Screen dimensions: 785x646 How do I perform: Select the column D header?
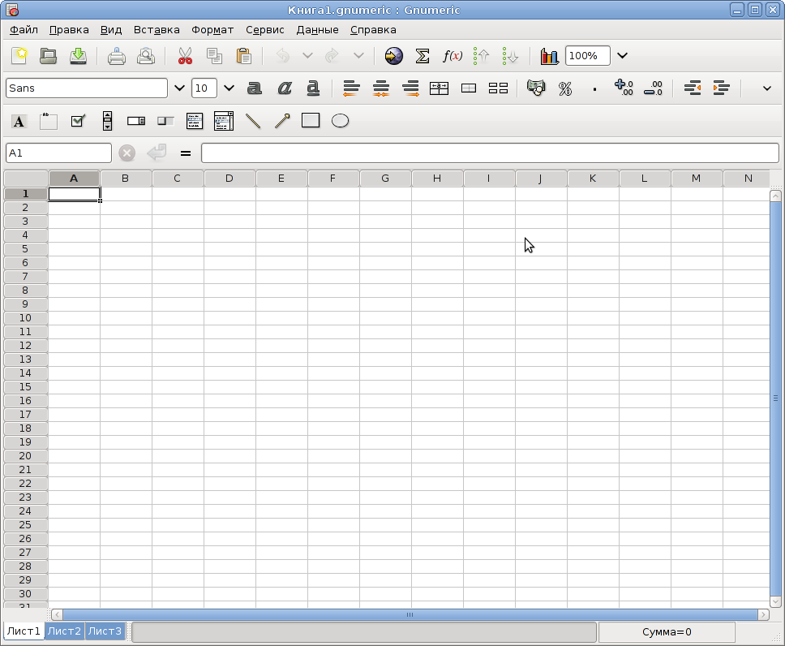point(229,179)
